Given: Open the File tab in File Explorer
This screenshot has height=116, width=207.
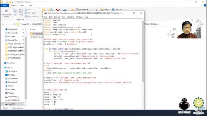Looking at the screenshot, I should (5, 5).
